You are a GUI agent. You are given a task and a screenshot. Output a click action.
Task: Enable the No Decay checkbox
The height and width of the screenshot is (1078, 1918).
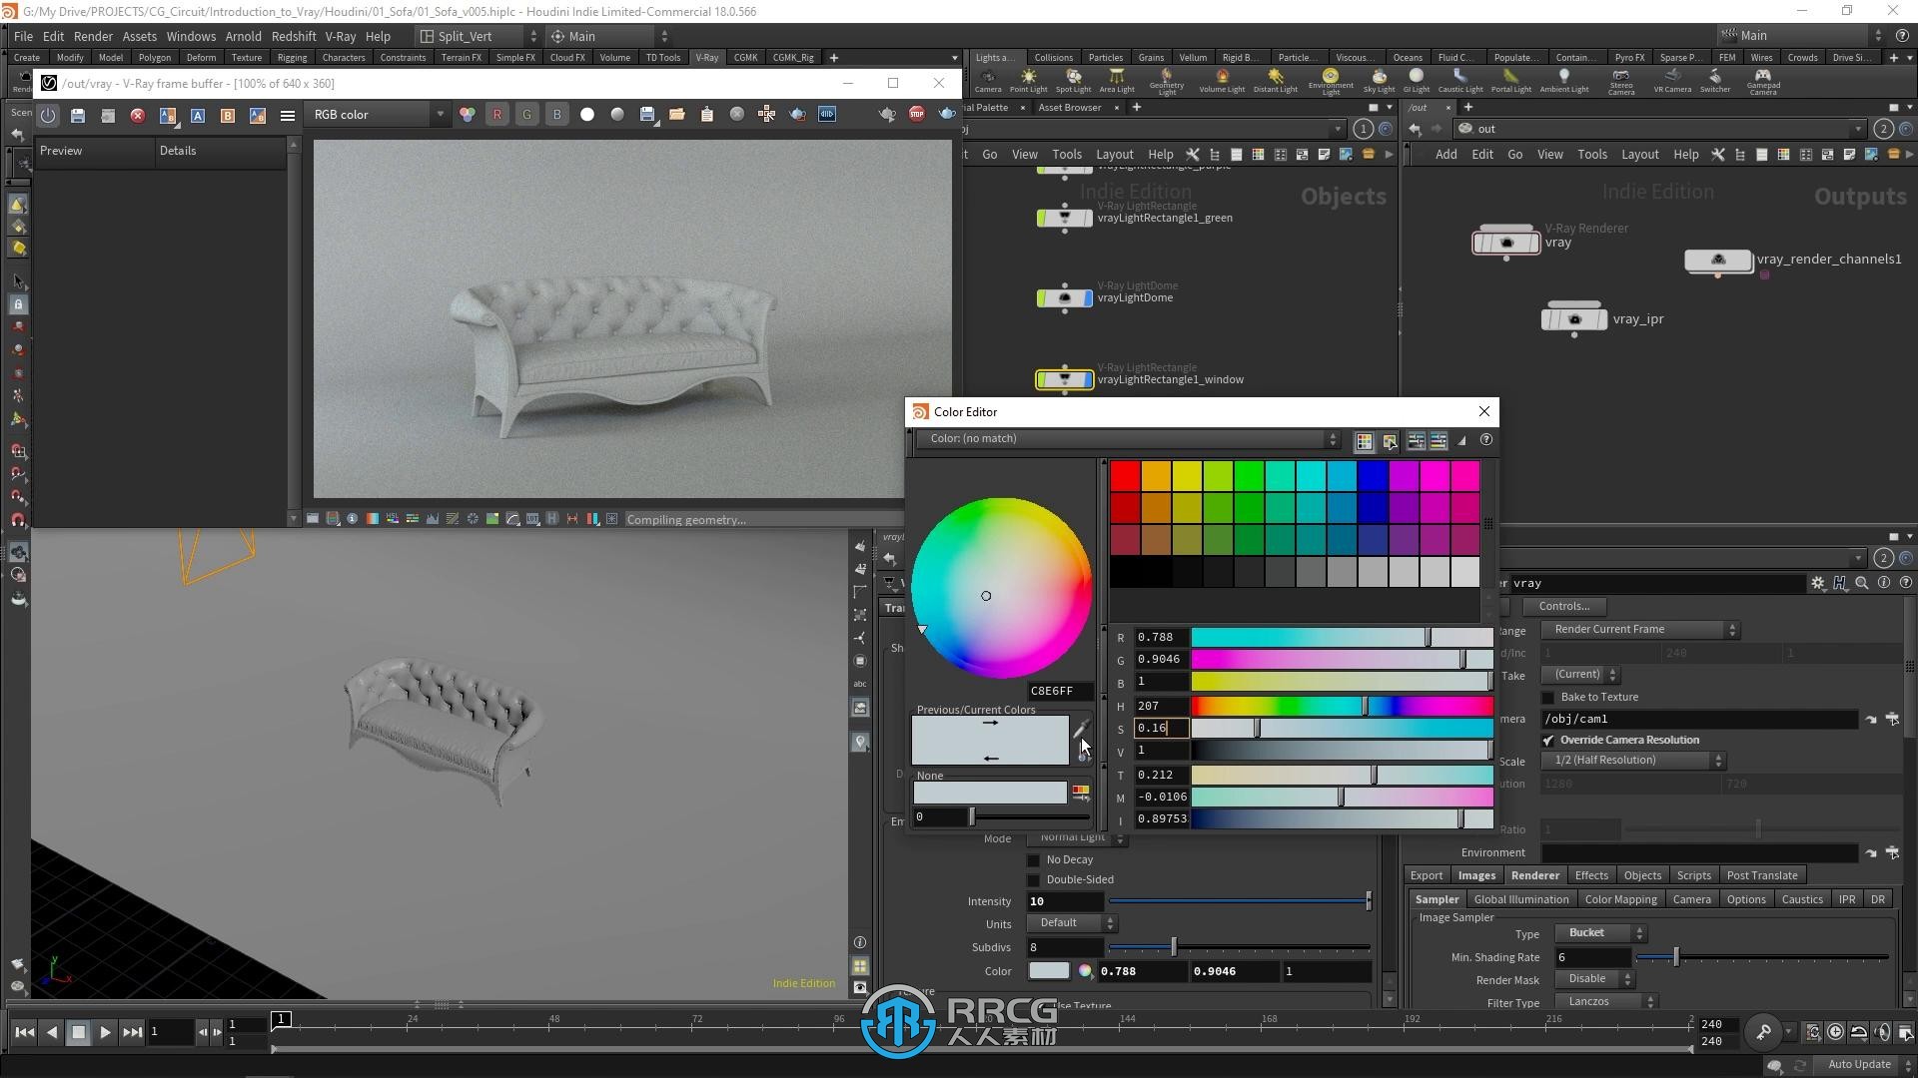1034,860
